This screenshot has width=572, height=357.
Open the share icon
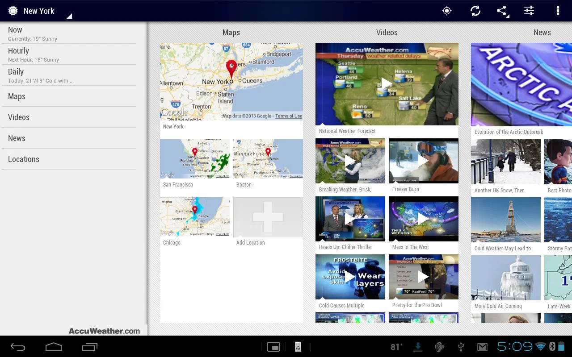pos(502,11)
